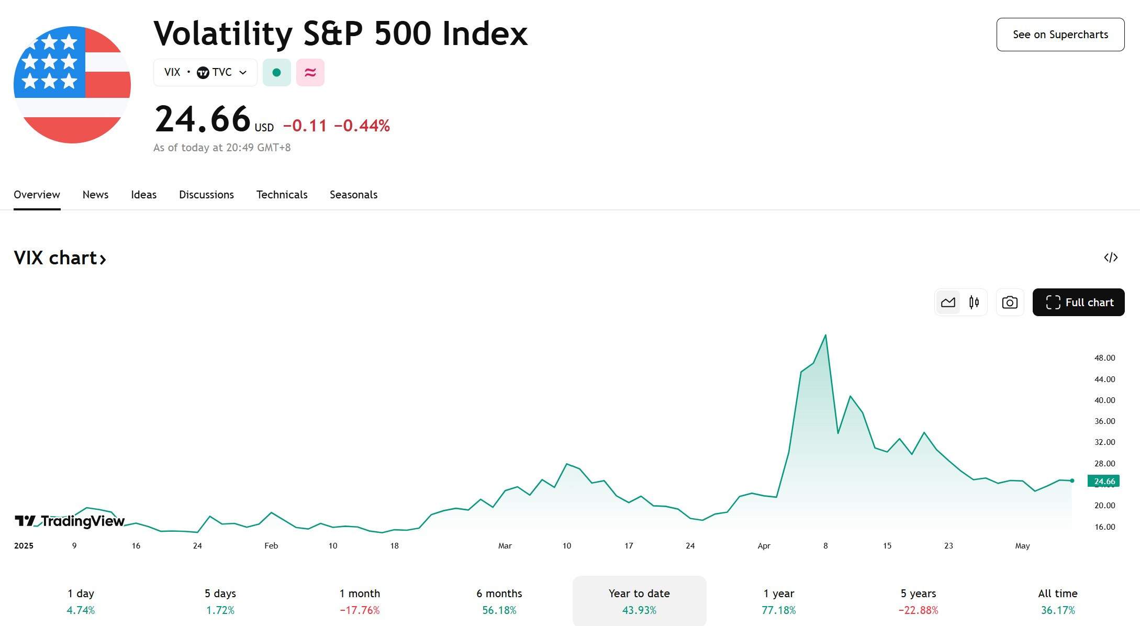Select the All time range
Image resolution: width=1140 pixels, height=626 pixels.
click(x=1058, y=601)
